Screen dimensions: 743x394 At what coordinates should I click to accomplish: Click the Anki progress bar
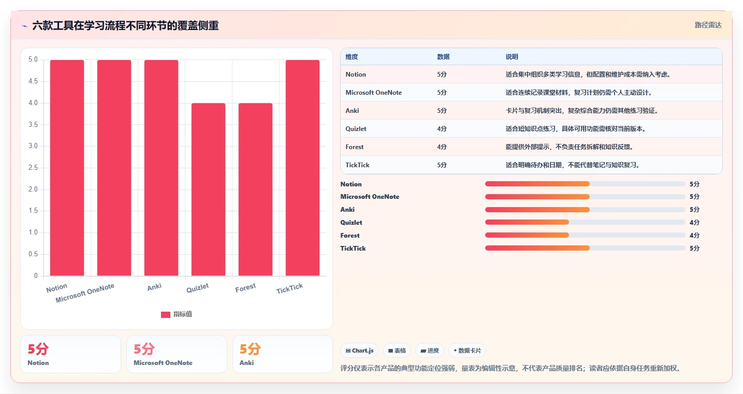(585, 210)
